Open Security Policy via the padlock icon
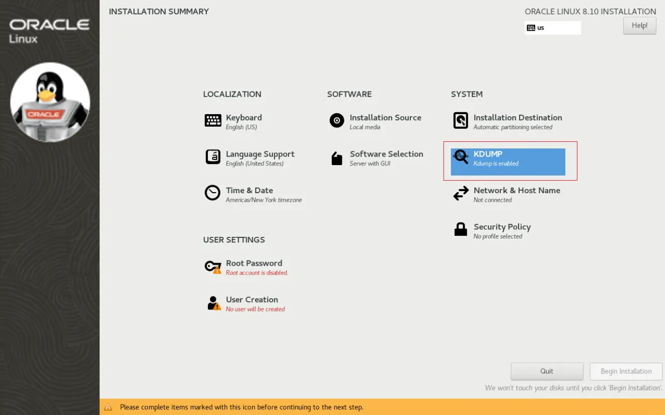665x415 pixels. click(460, 229)
